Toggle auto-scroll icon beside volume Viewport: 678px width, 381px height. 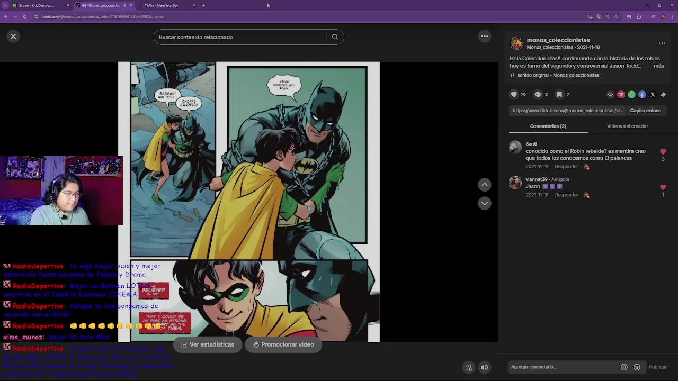pos(469,367)
